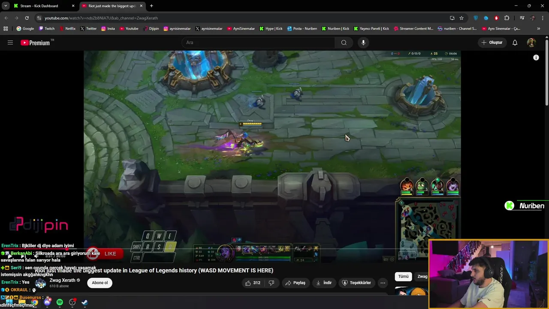Viewport: 549px width, 309px height.
Task: Open Zwag Xerath channel avatar
Action: coord(40,283)
